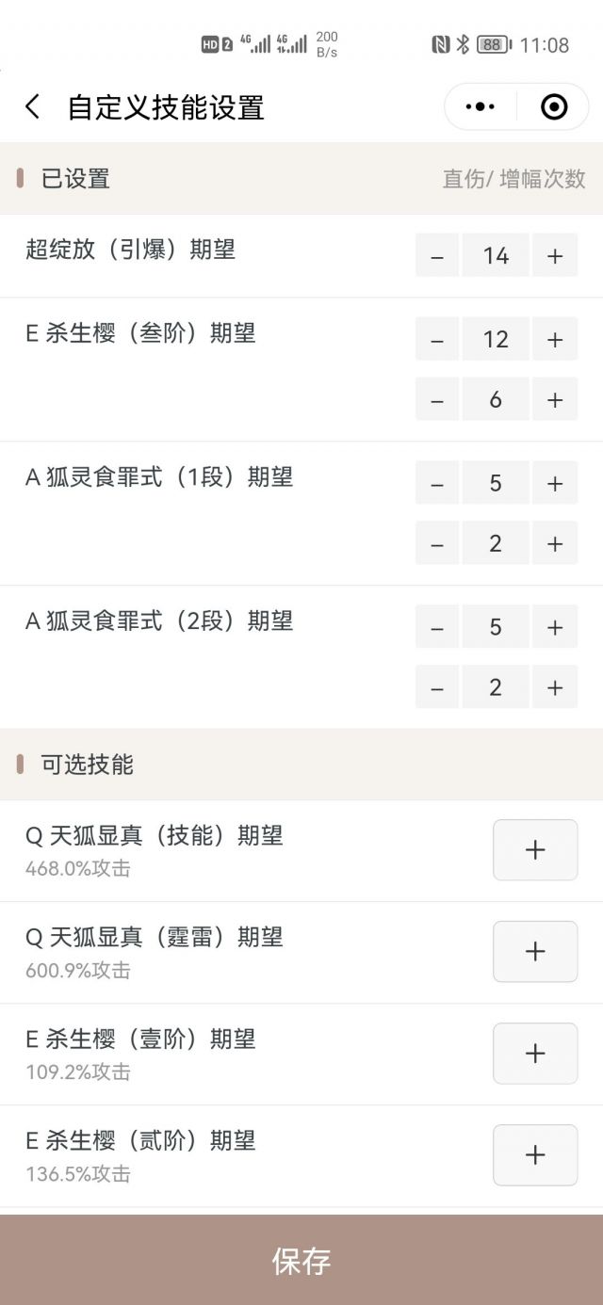
Task: Add Q 天狐显真（霆雷）期望 skill
Action: [535, 951]
